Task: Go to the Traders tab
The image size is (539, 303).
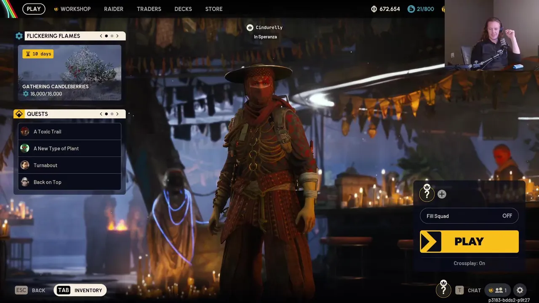Action: [x=149, y=9]
